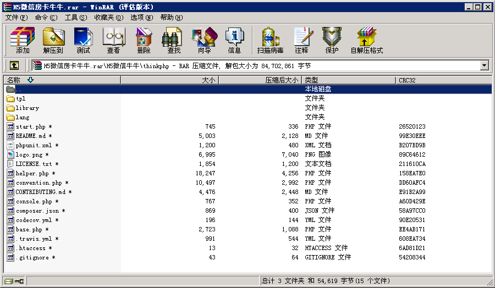The width and height of the screenshot is (495, 288).
Task: Go up one folder level button
Action: click(x=14, y=65)
